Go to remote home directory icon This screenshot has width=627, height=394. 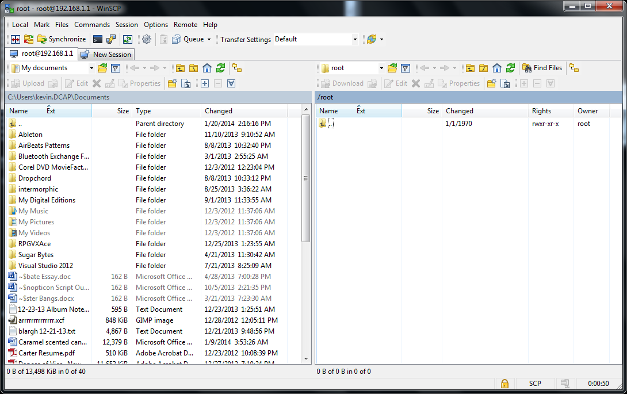coord(496,68)
